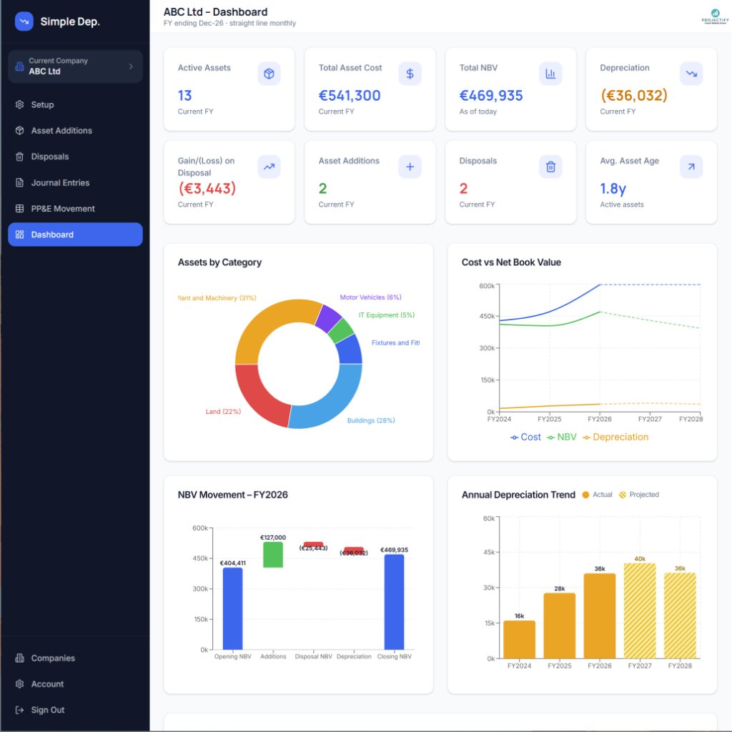Click the FY2025 depreciation bar 28k
732x732 pixels.
click(559, 625)
